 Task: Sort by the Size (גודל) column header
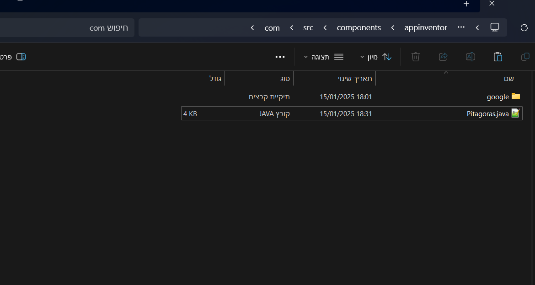pos(215,78)
